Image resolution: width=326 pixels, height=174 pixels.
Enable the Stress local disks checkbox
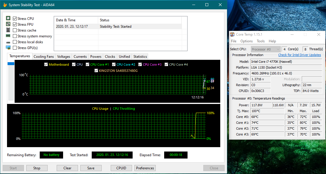click(x=15, y=42)
